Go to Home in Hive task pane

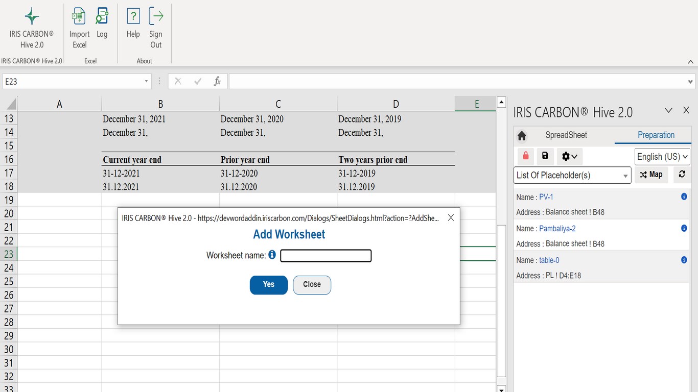[522, 135]
